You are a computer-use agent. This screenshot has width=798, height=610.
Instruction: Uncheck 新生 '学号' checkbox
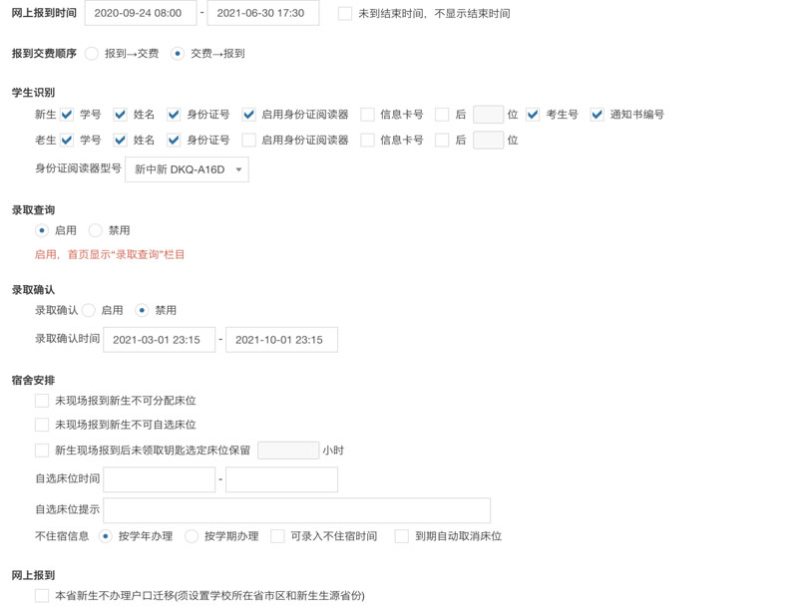pyautogui.click(x=67, y=115)
